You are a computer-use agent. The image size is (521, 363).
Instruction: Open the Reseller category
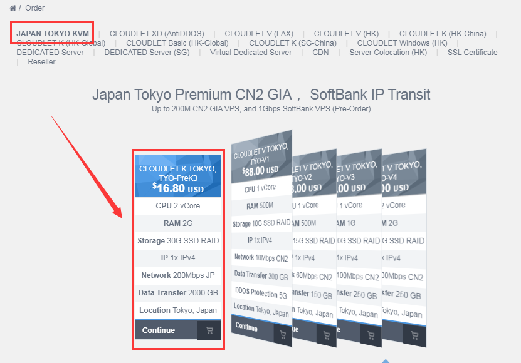pyautogui.click(x=41, y=62)
